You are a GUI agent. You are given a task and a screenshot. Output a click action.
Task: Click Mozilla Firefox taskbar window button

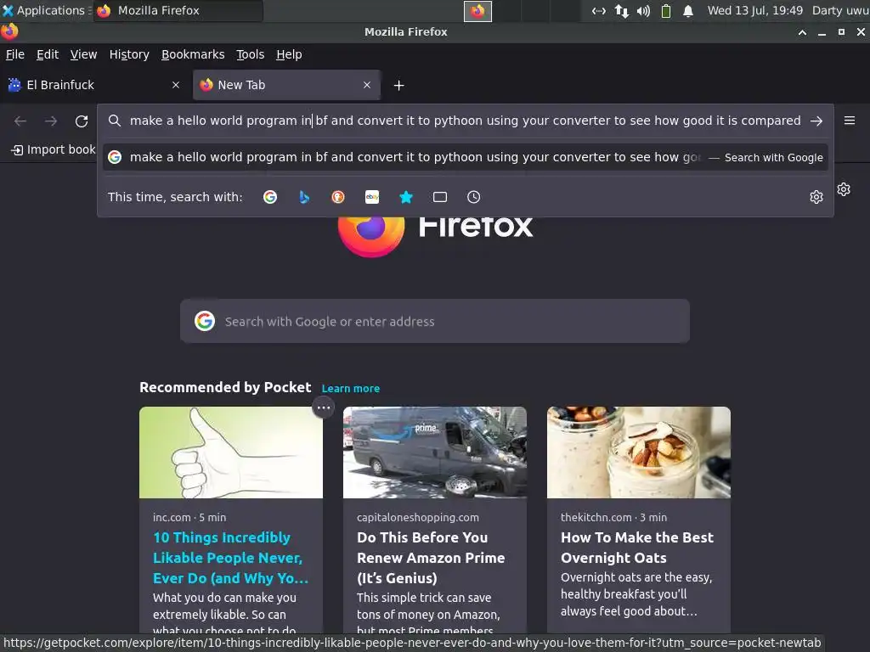(x=178, y=10)
